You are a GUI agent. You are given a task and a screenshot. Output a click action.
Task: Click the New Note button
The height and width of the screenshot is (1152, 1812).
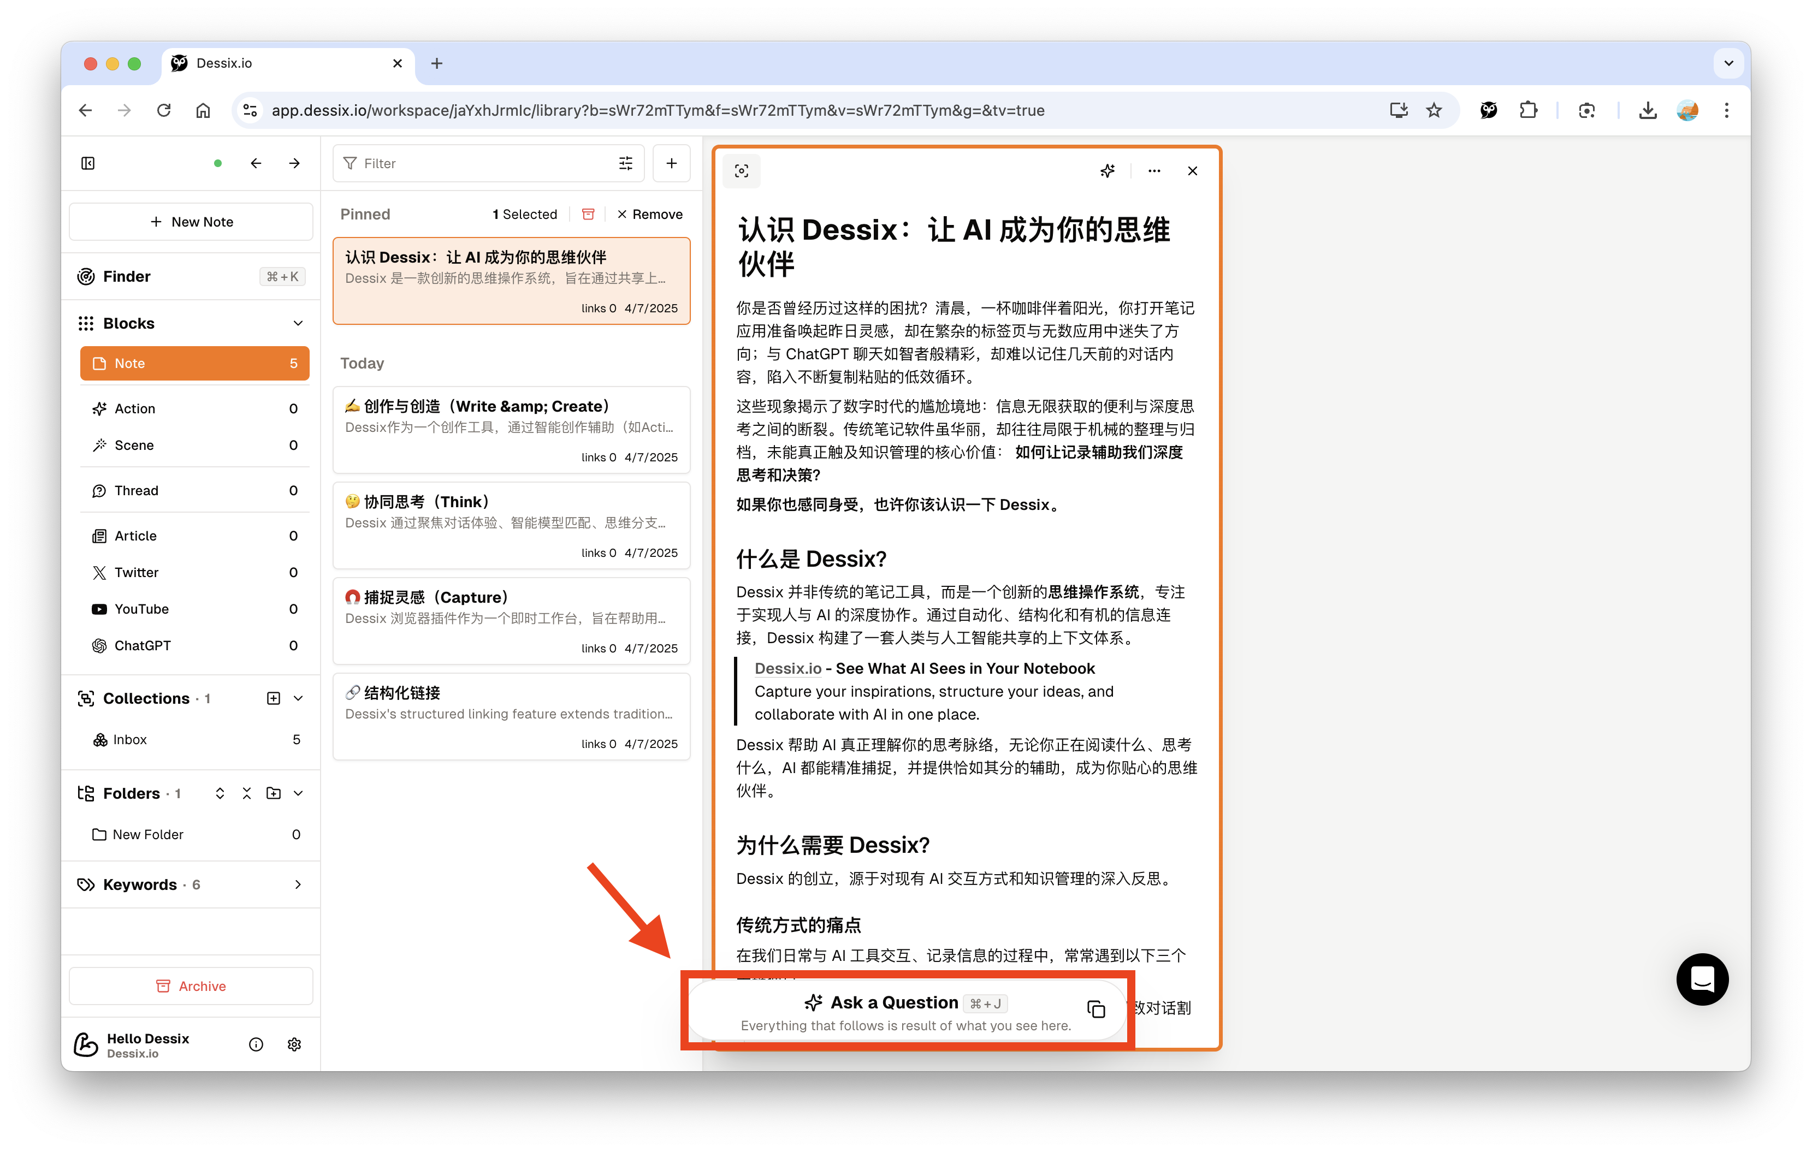pyautogui.click(x=191, y=222)
